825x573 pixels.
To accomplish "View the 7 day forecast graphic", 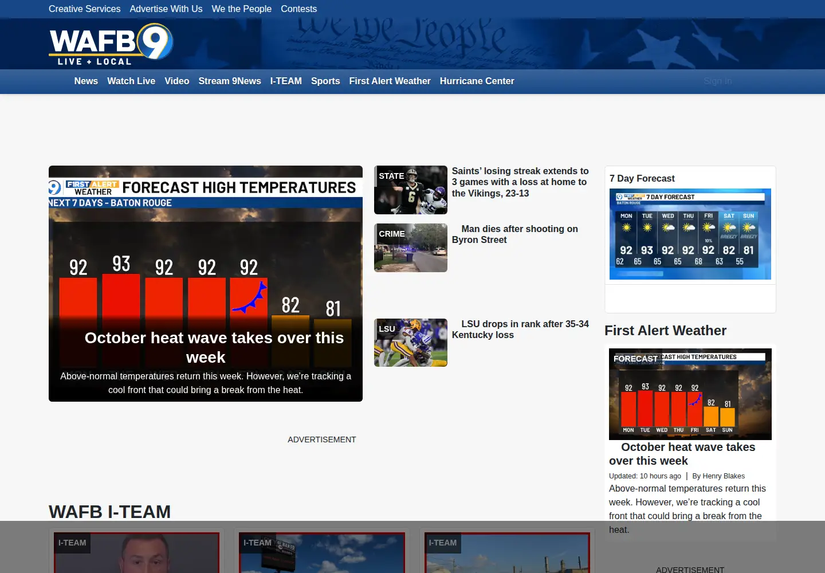I will coord(690,234).
